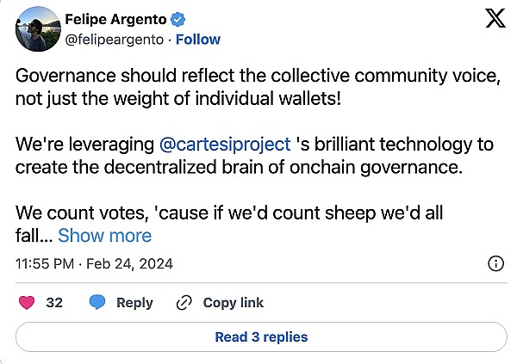Click the X logo icon
This screenshot has height=364, width=517.
coord(495,18)
